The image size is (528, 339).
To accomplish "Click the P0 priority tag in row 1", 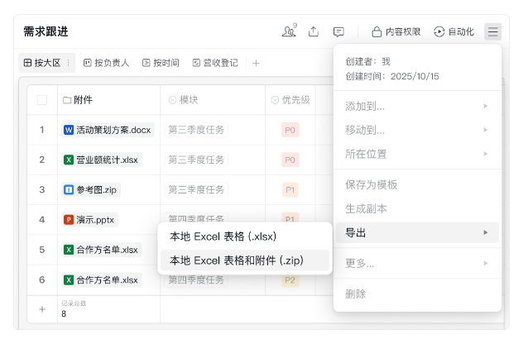I will (x=290, y=130).
